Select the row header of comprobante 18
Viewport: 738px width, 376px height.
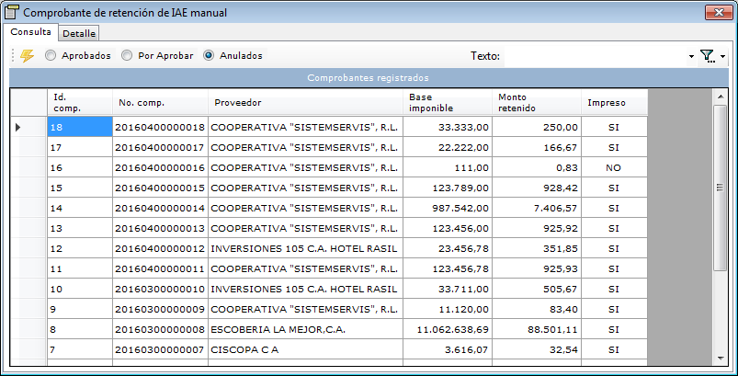coord(28,127)
